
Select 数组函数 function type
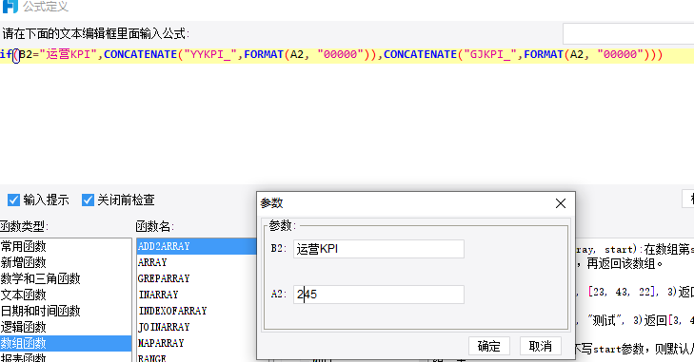(x=66, y=343)
